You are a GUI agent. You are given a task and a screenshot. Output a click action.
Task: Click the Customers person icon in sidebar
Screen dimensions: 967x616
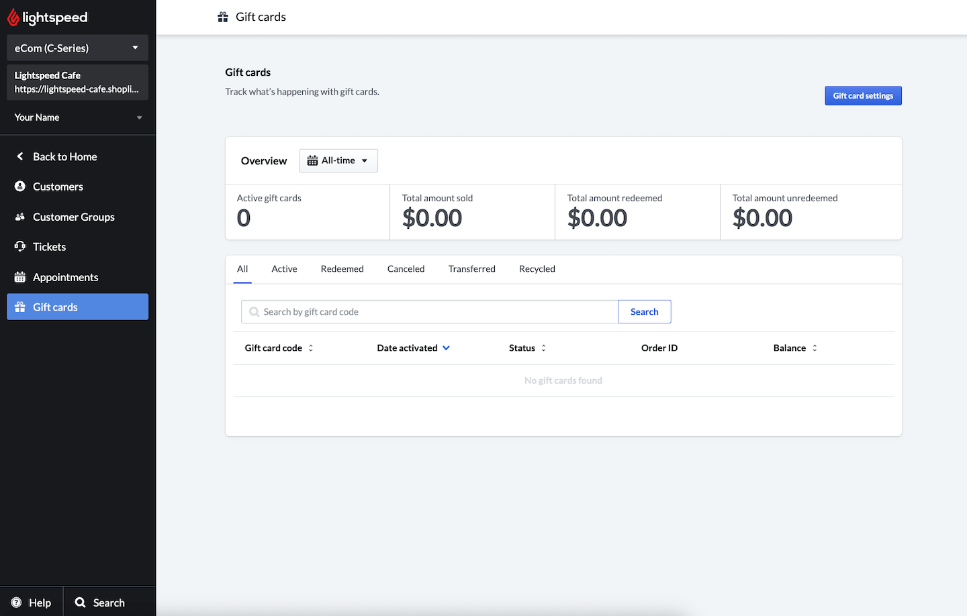pos(20,187)
